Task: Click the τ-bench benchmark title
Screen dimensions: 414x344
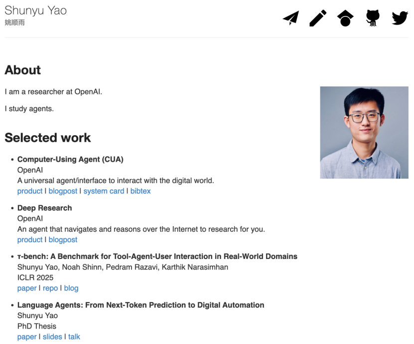Action: tap(157, 257)
